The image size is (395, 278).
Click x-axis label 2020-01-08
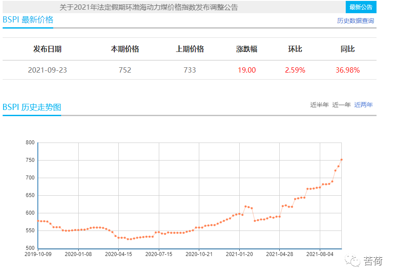click(x=78, y=254)
